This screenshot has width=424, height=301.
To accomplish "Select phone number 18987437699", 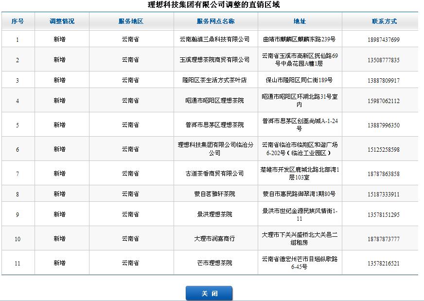I will [384, 39].
